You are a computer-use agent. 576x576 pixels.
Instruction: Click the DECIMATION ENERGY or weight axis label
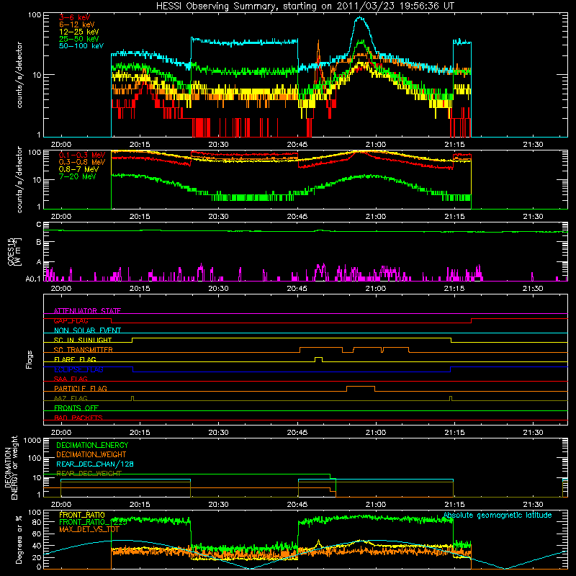pos(11,467)
